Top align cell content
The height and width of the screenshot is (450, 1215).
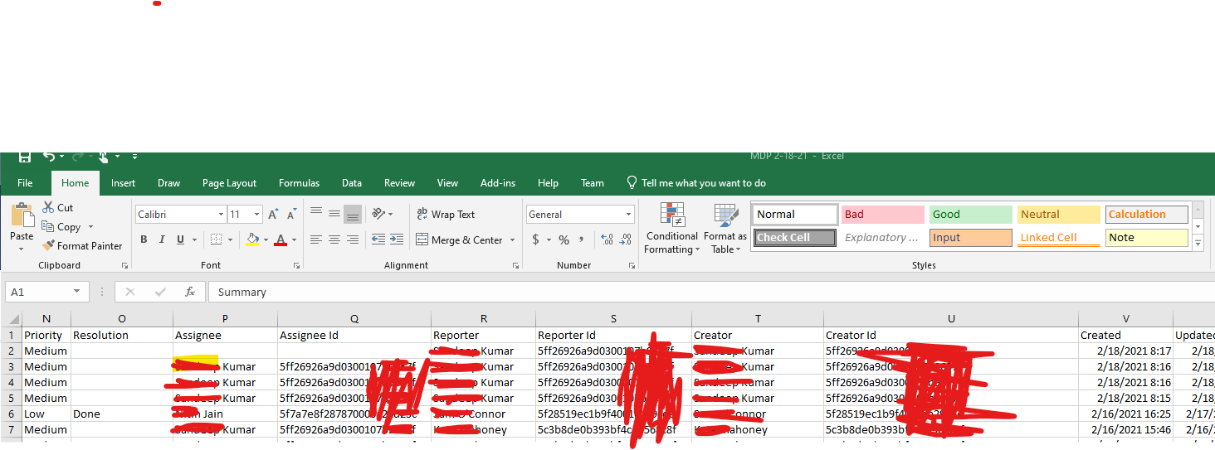point(316,214)
